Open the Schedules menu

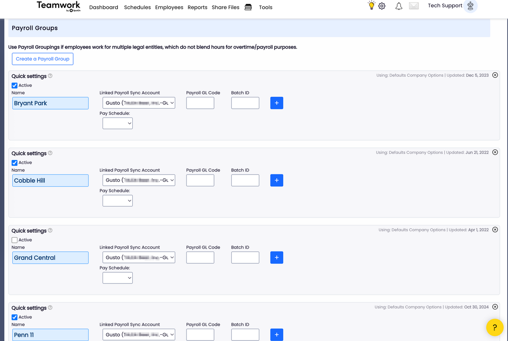tap(138, 7)
